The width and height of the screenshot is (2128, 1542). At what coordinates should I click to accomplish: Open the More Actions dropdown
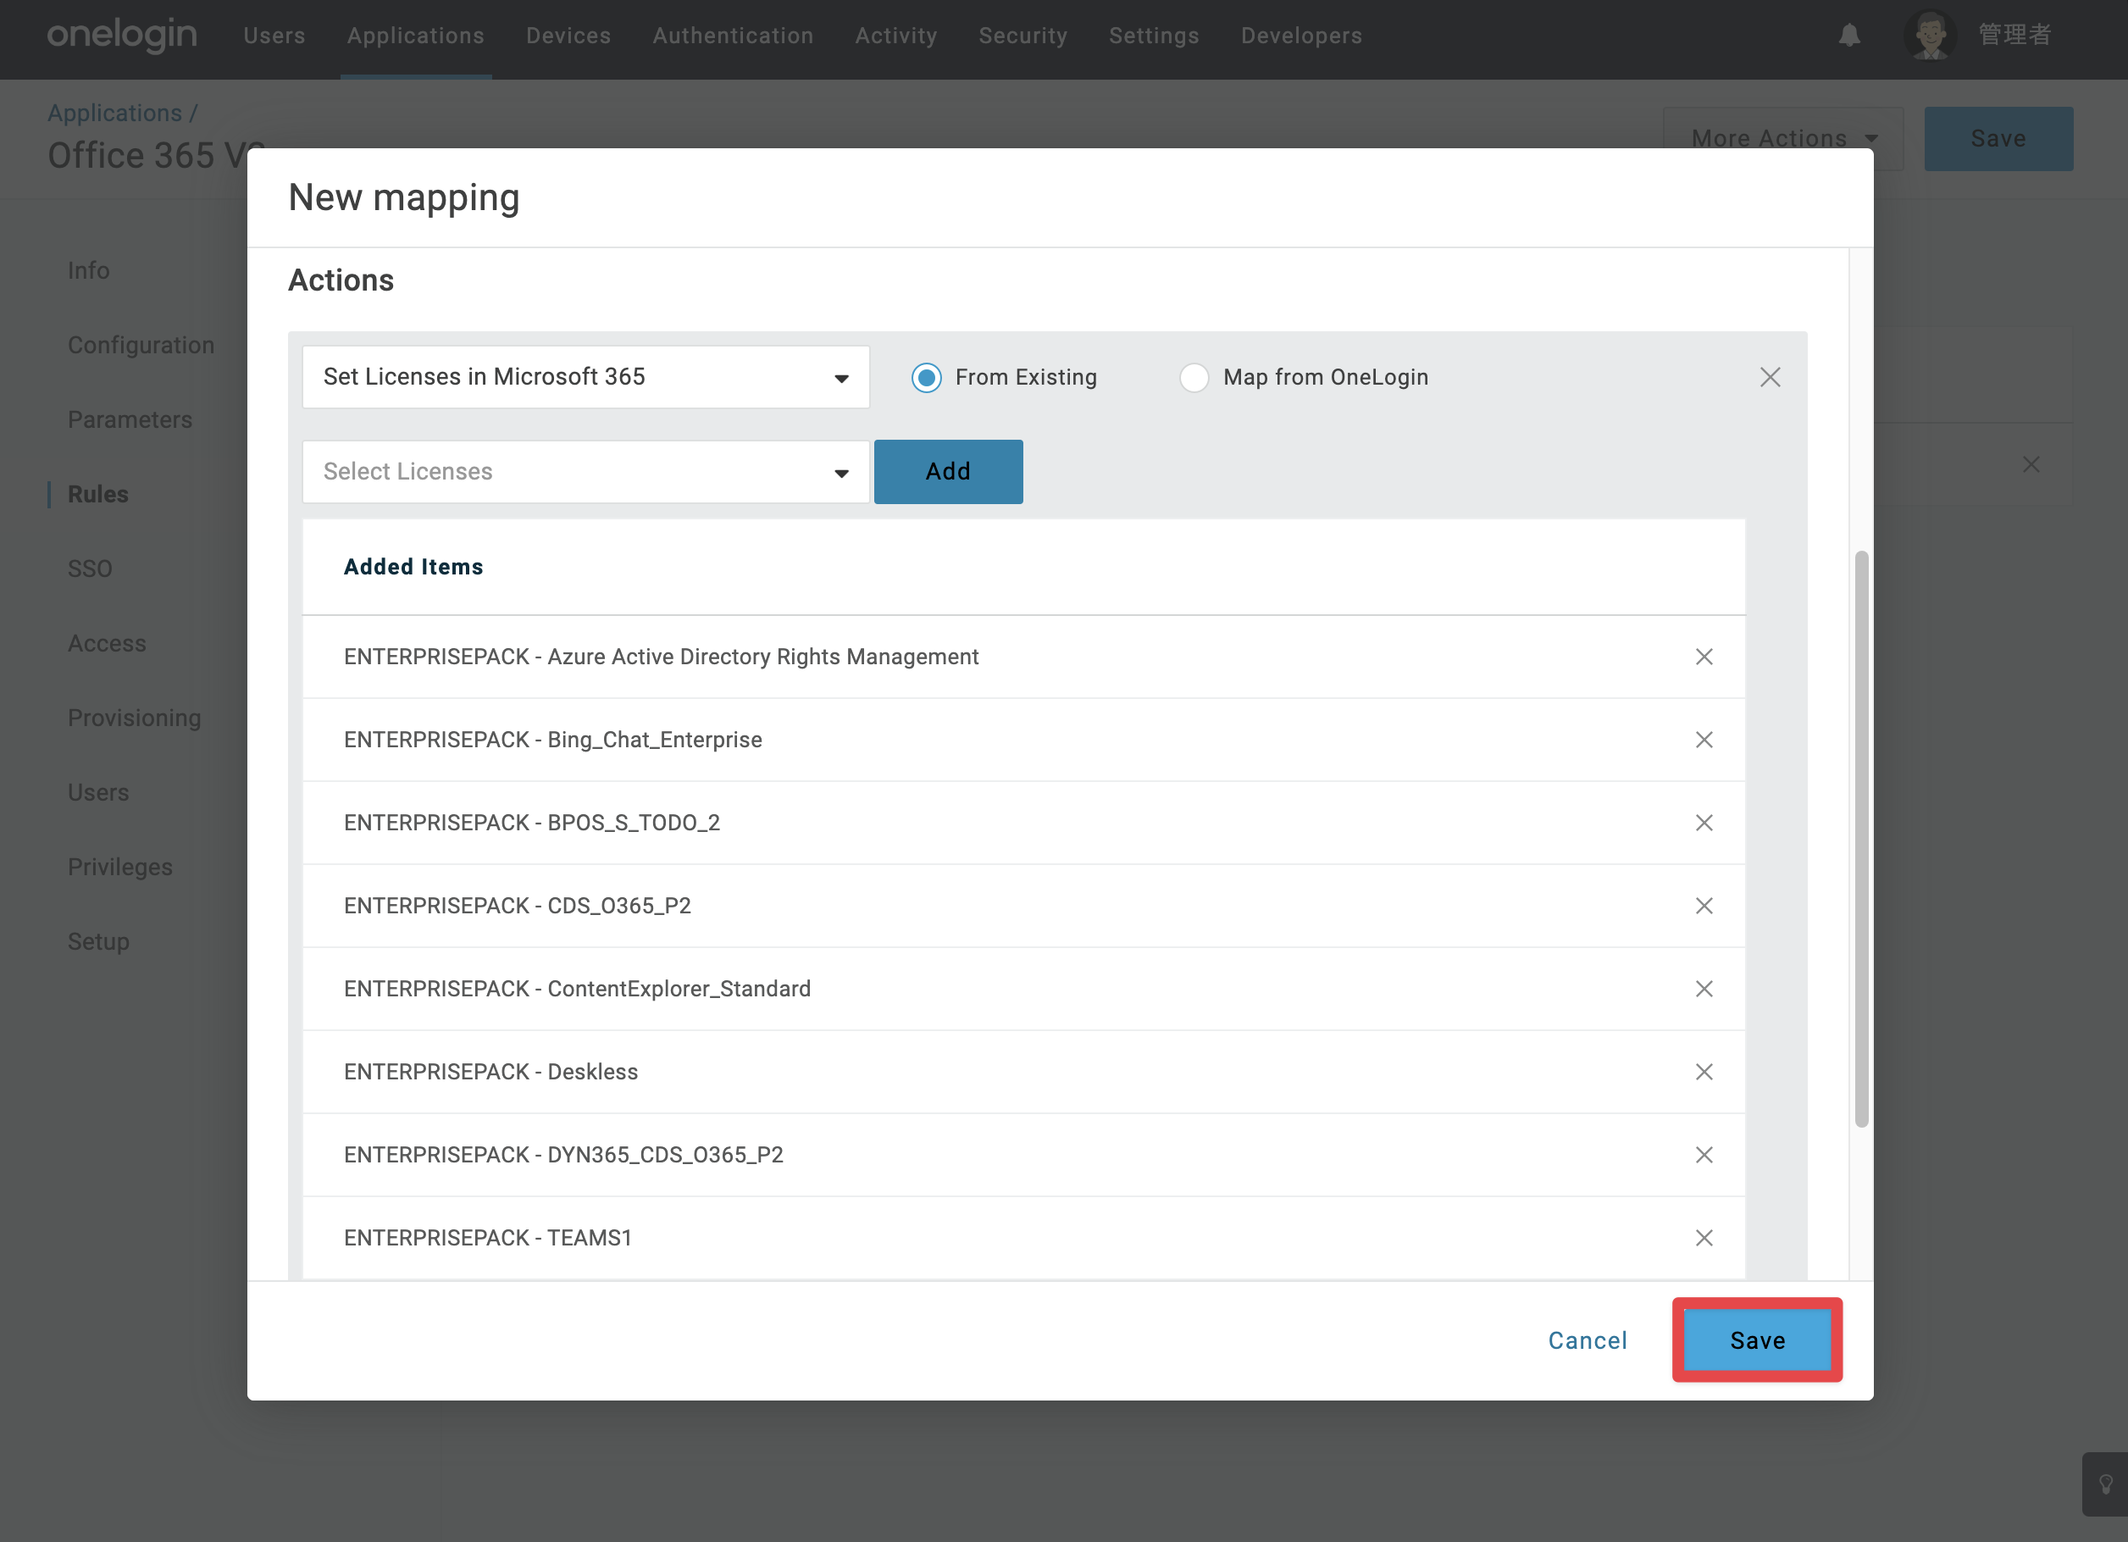coord(1782,139)
